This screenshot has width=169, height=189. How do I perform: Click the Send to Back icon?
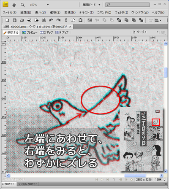[141, 20]
